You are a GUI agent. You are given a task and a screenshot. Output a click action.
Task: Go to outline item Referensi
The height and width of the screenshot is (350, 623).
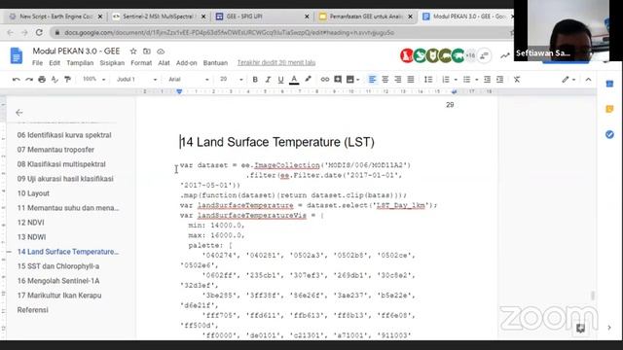point(32,310)
